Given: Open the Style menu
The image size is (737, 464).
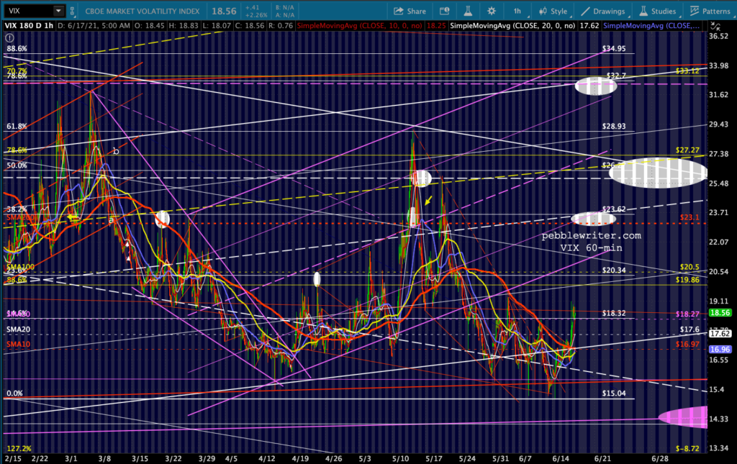Looking at the screenshot, I should tap(553, 11).
